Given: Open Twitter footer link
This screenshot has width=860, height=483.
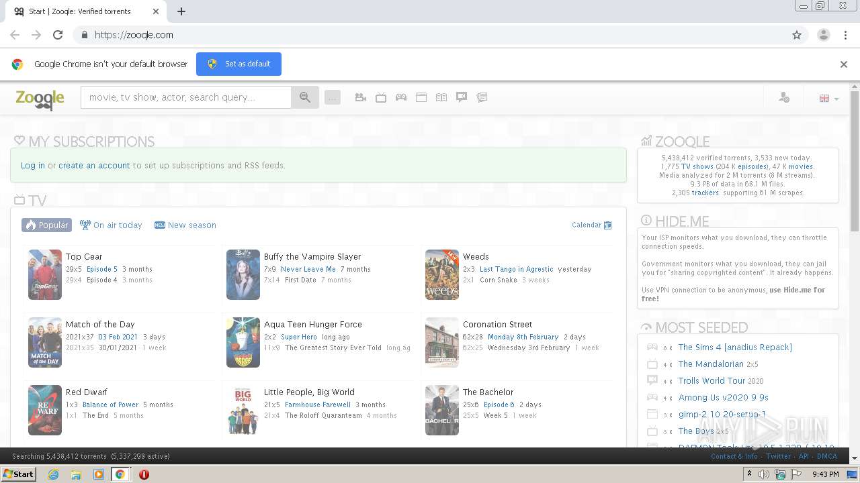Looking at the screenshot, I should [779, 456].
